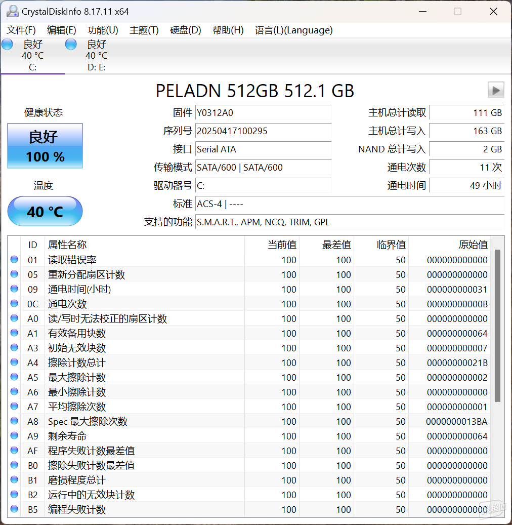Click status dot for 读取错误率 row
512x525 pixels.
click(x=14, y=260)
